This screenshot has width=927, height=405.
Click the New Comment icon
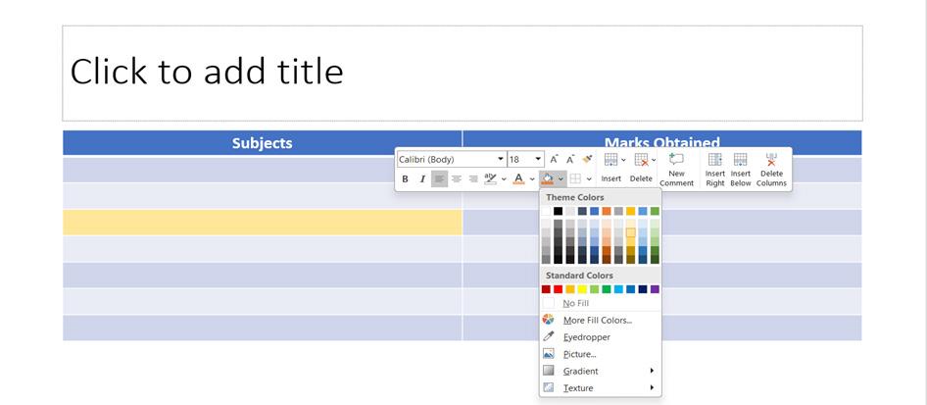(x=676, y=168)
